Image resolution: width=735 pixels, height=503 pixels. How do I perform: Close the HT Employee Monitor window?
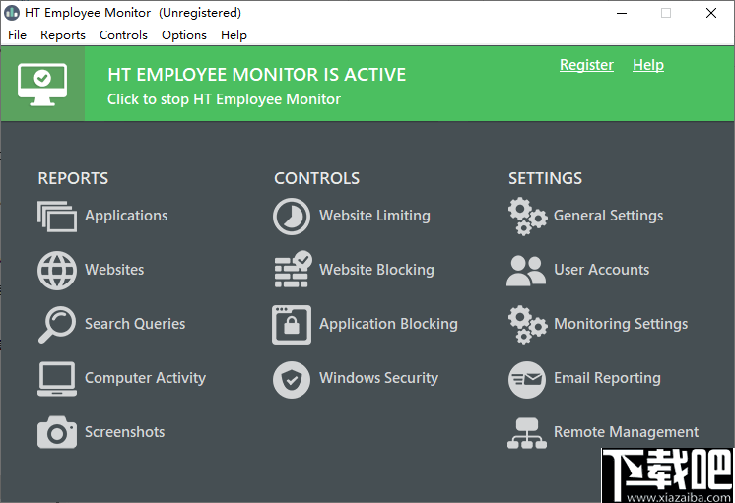[x=711, y=13]
